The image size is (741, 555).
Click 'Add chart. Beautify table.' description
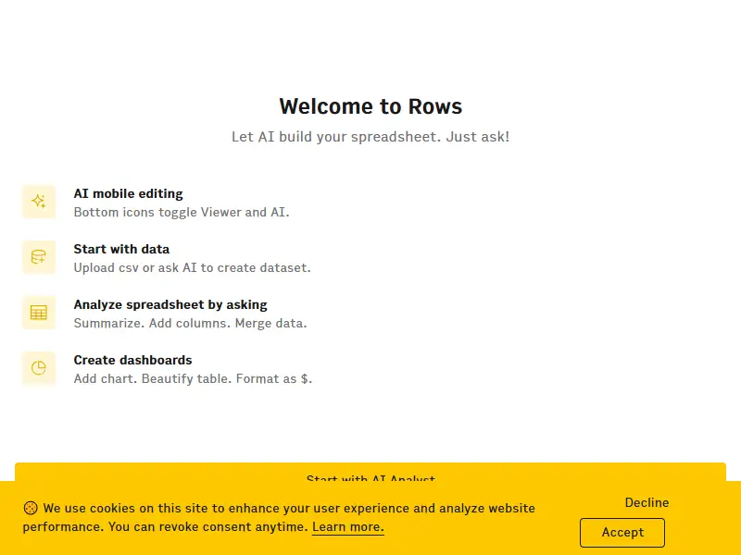pyautogui.click(x=193, y=379)
